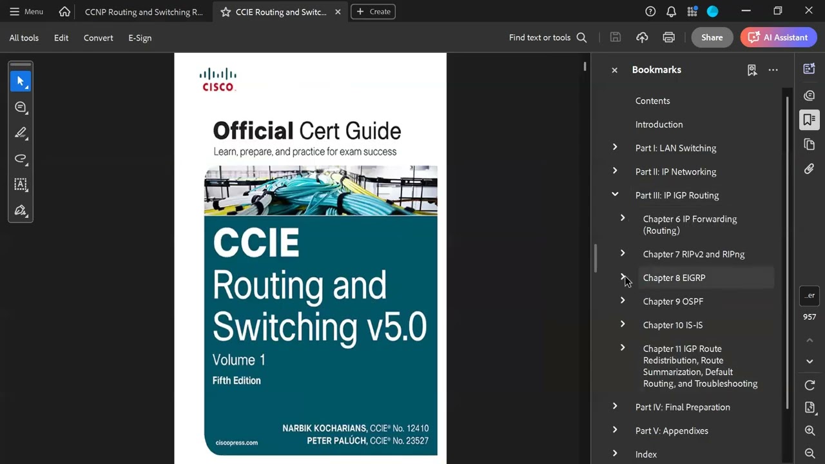Open the Introduction bookmark
This screenshot has width=825, height=464.
point(659,124)
